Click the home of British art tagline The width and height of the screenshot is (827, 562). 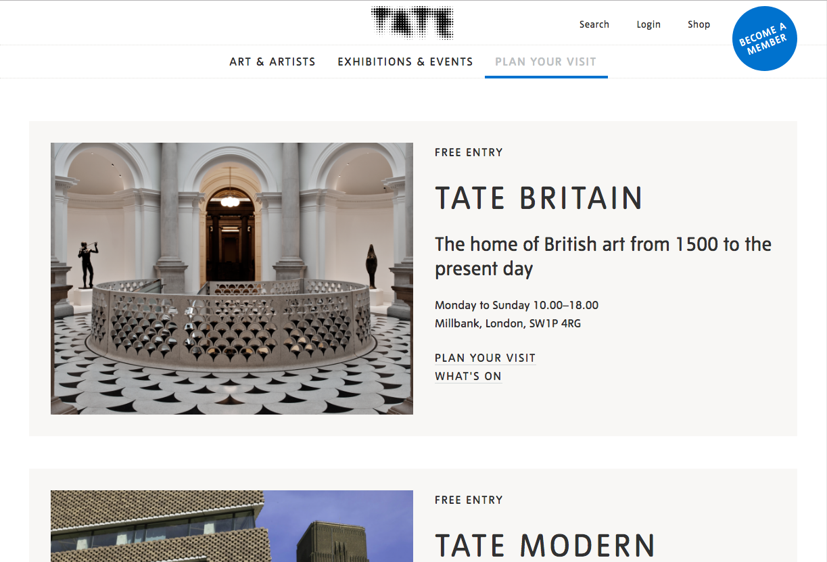pyautogui.click(x=602, y=256)
